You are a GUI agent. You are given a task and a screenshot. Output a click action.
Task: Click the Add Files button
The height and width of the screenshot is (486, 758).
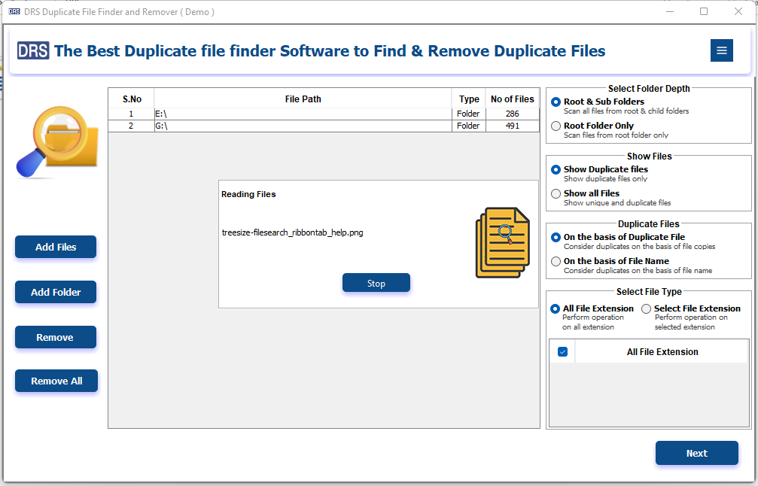tap(56, 247)
